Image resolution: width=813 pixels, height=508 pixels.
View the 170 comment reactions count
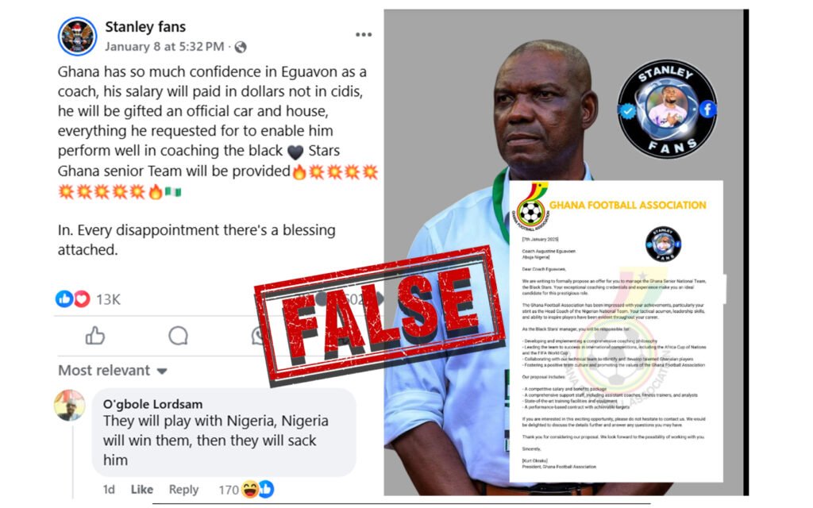(x=228, y=490)
